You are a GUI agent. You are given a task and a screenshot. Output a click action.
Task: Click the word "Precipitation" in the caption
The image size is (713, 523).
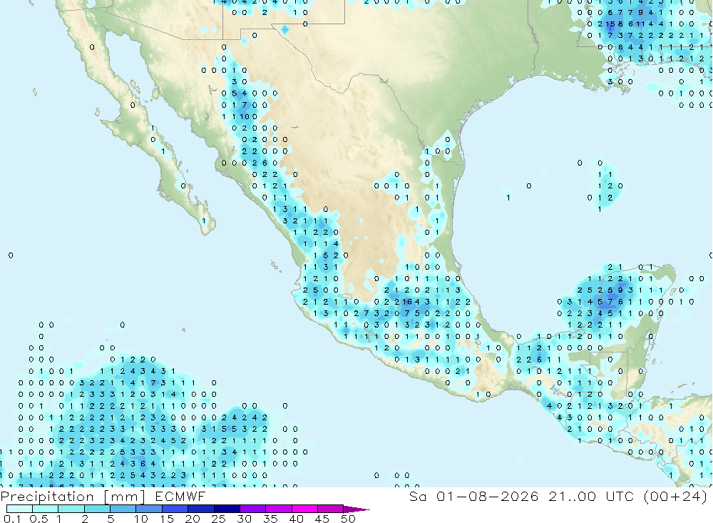tap(47, 497)
